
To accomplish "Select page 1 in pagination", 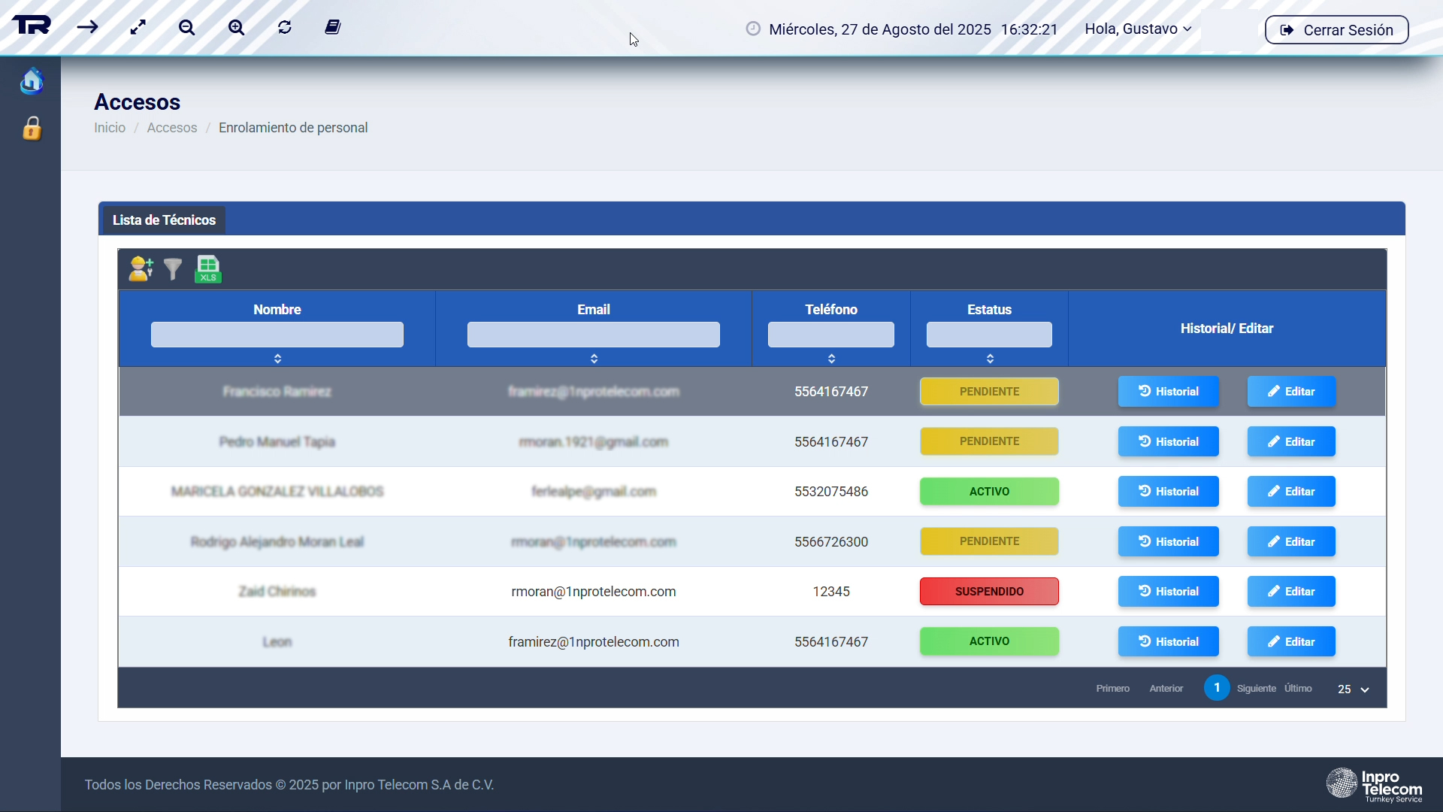I will [1217, 688].
